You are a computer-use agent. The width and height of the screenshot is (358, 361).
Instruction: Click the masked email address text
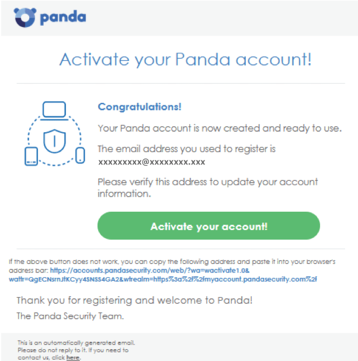[x=152, y=162]
